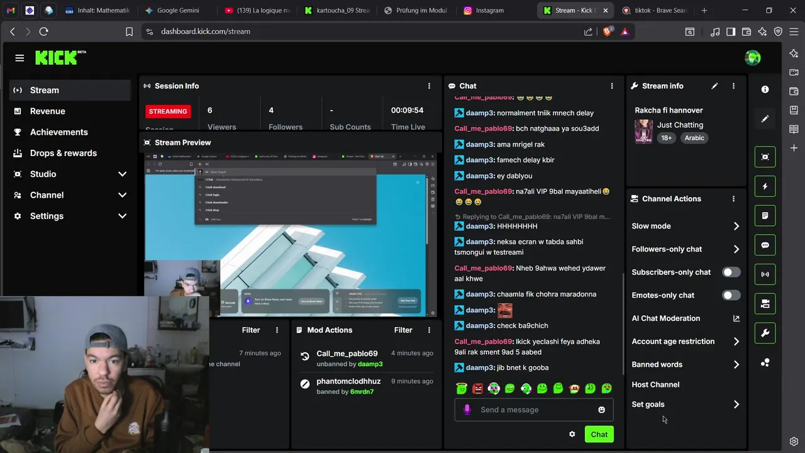Toggle the stream preview widget icon
Screen dimensions: 805x453
pos(765,157)
